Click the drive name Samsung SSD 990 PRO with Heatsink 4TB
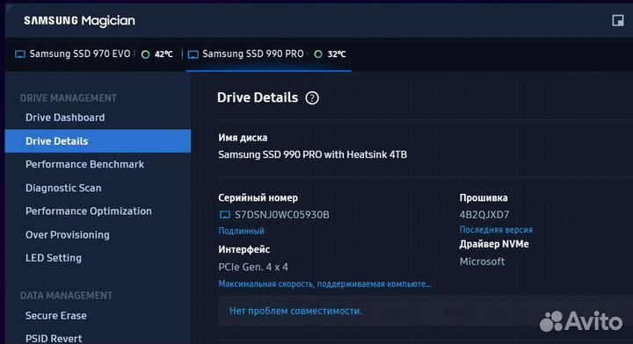The image size is (633, 344). pos(312,154)
